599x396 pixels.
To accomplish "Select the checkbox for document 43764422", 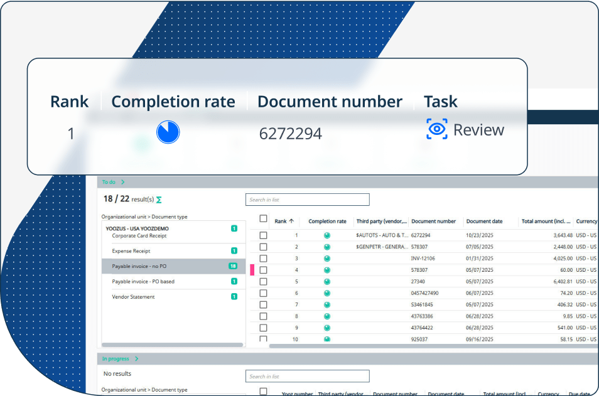I will point(263,328).
